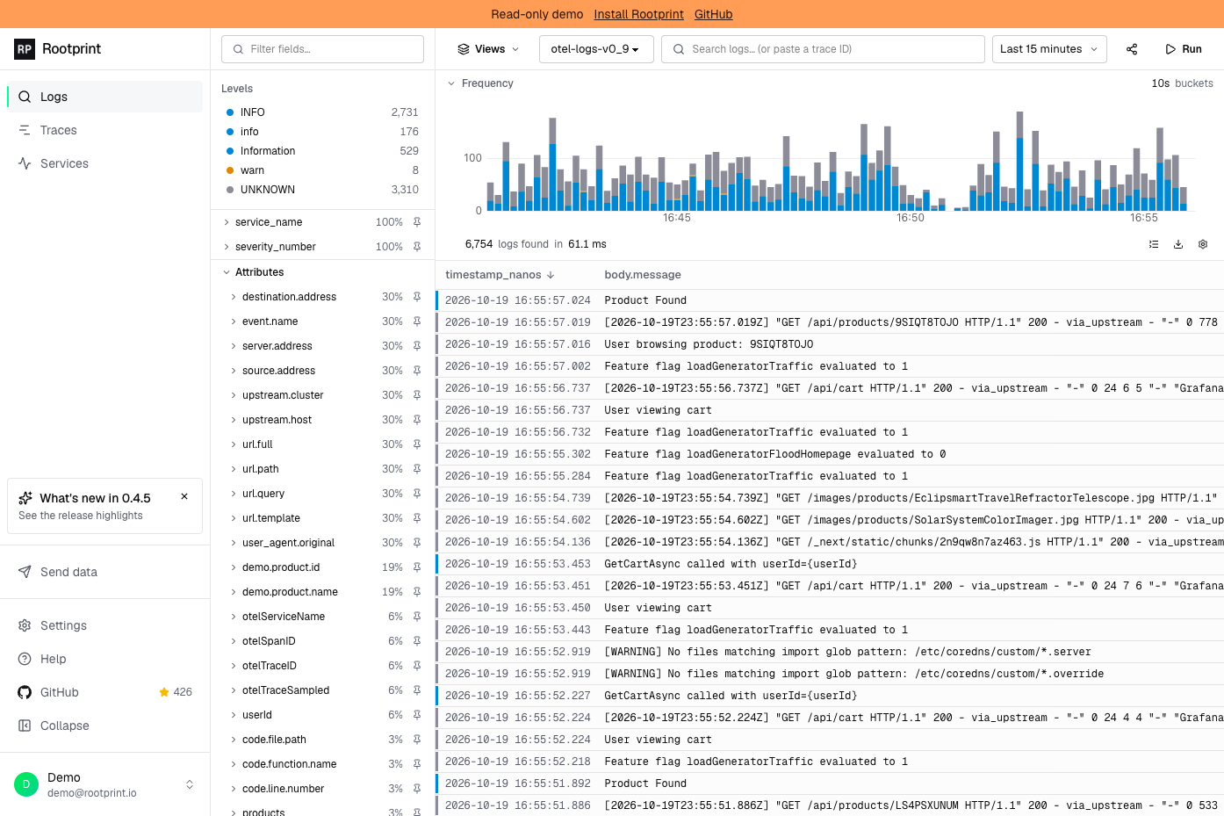The image size is (1224, 816).
Task: Select the UNKNOWN level row
Action: pyautogui.click(x=322, y=190)
